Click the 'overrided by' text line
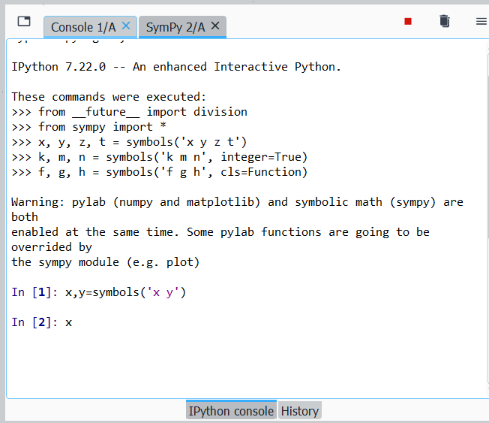Viewport: 489px width, 423px height. pos(52,247)
